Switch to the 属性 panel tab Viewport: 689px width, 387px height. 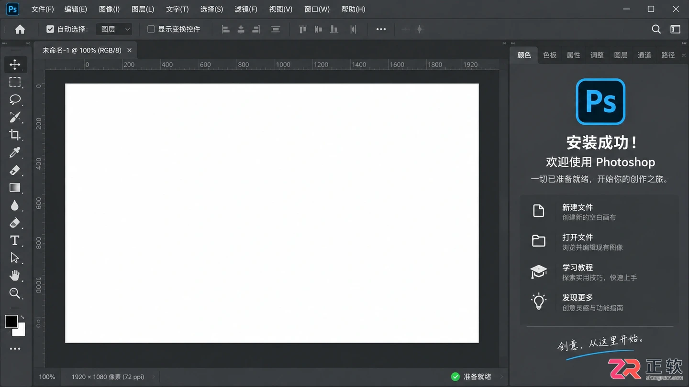573,55
